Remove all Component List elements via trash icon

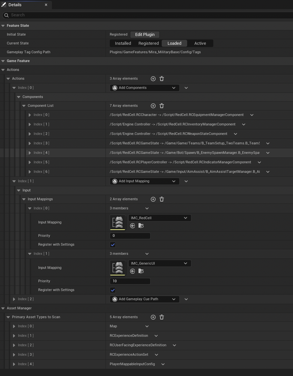(x=162, y=106)
